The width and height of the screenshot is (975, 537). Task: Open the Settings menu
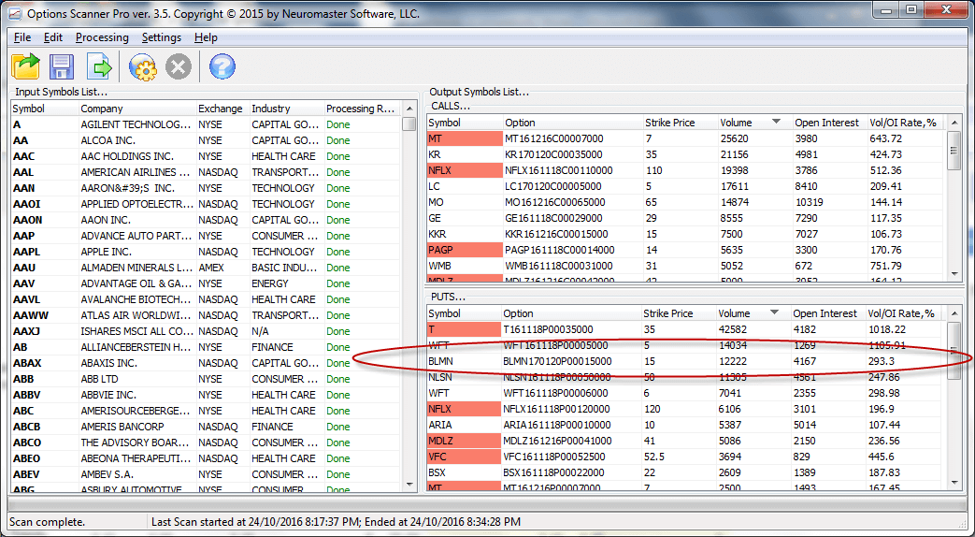click(161, 37)
